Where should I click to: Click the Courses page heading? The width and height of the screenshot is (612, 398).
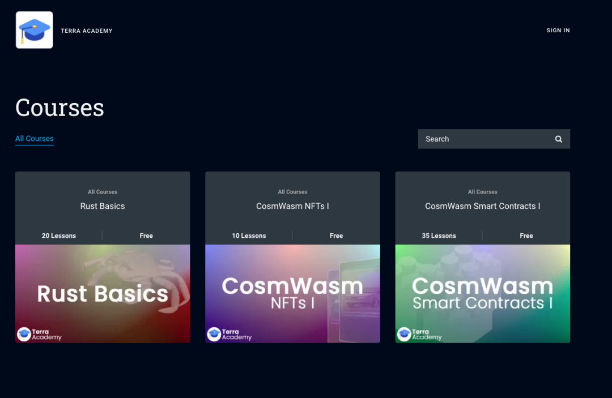[x=59, y=107]
